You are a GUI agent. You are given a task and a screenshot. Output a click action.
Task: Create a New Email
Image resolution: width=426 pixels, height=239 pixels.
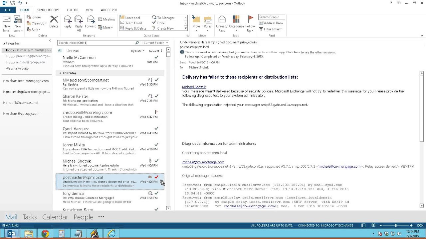coord(6,24)
